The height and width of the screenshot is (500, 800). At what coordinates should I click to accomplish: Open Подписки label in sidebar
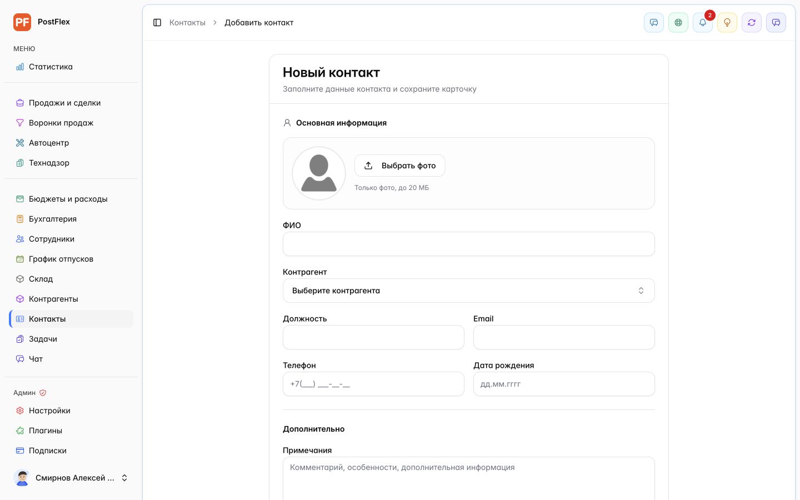(x=48, y=451)
